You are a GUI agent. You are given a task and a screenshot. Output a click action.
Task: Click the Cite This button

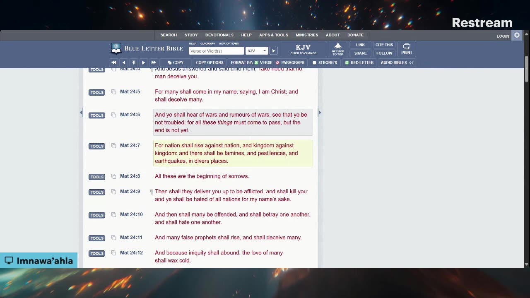point(384,45)
